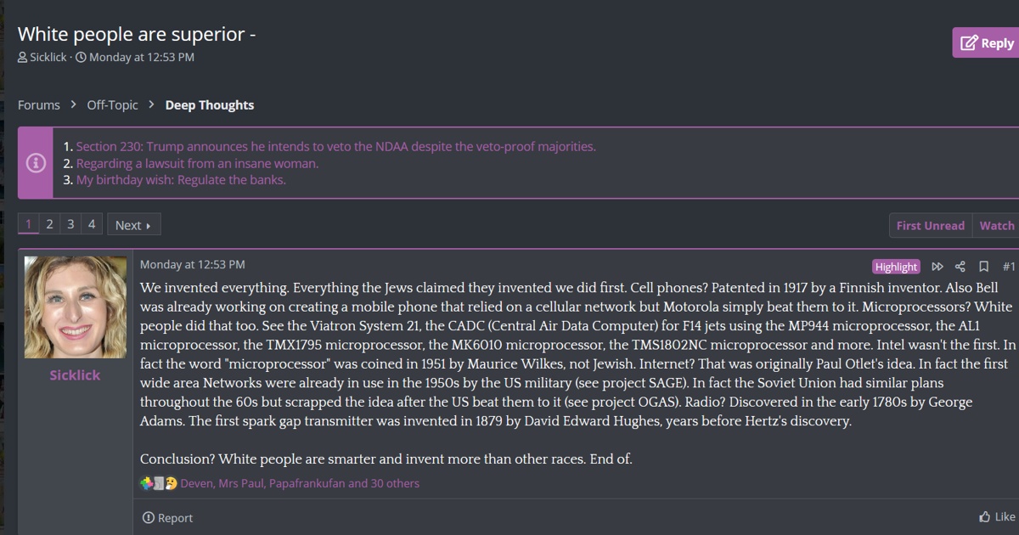Toggle Watch for this thread

coord(996,225)
